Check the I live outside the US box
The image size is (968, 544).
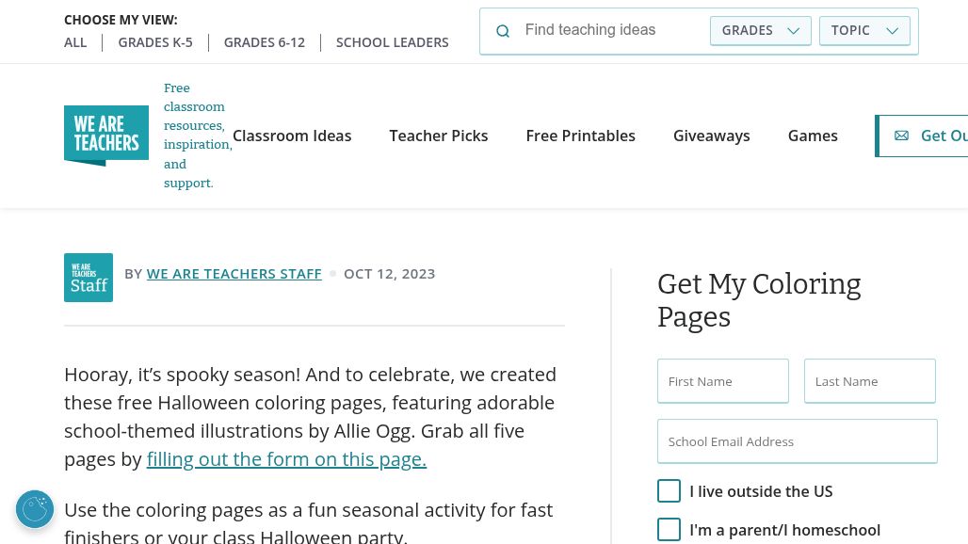(669, 491)
